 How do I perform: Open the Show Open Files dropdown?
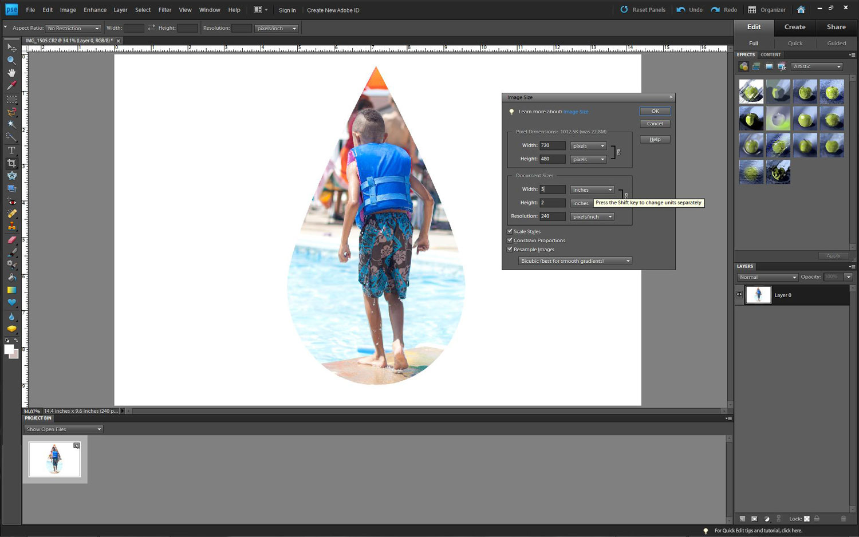point(63,429)
